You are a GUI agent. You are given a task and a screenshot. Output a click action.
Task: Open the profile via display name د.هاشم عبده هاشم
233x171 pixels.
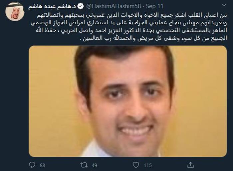[x=52, y=6]
